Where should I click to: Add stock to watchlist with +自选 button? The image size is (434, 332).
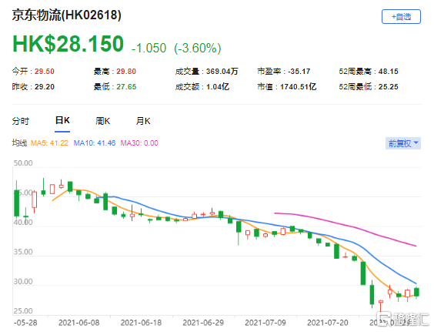tap(401, 17)
